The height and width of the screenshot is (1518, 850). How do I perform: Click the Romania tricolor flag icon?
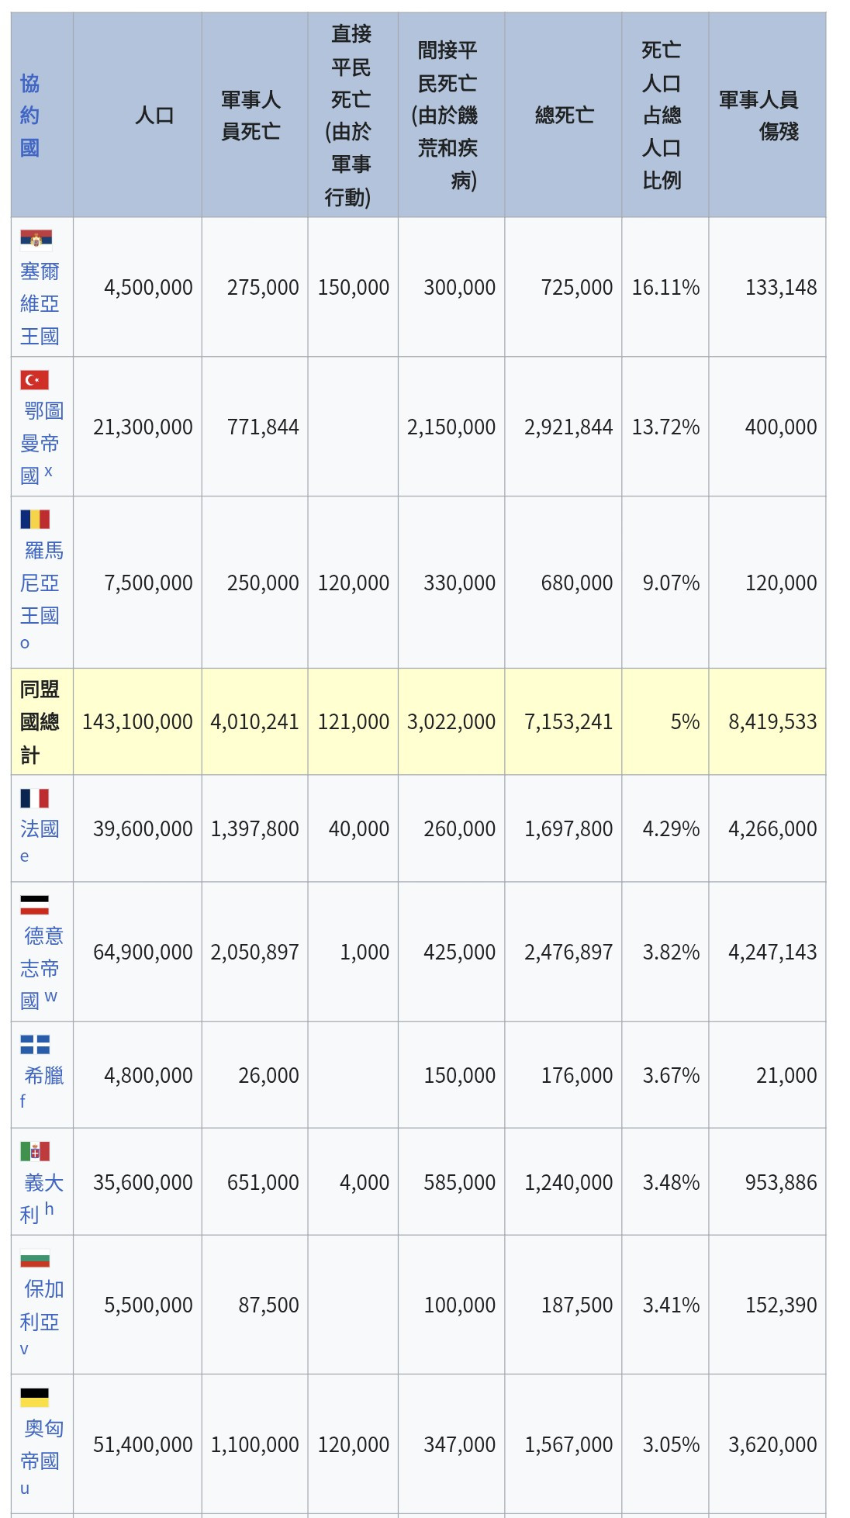[35, 520]
